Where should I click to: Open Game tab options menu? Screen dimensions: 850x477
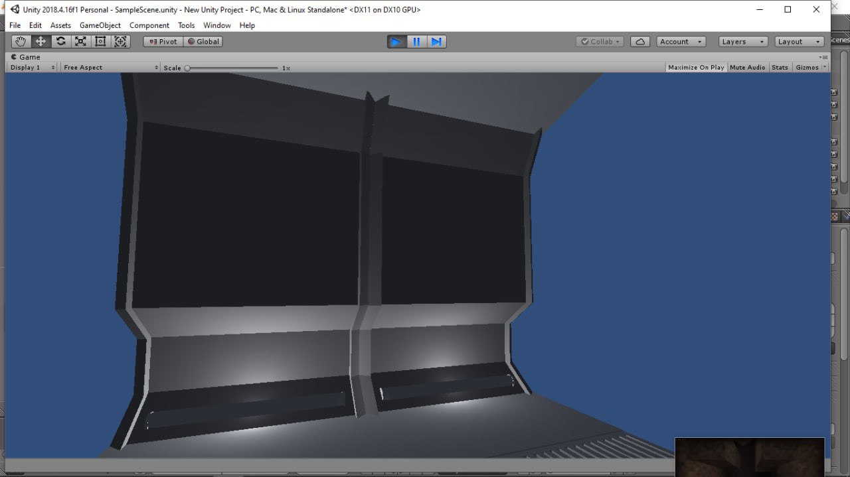click(824, 57)
